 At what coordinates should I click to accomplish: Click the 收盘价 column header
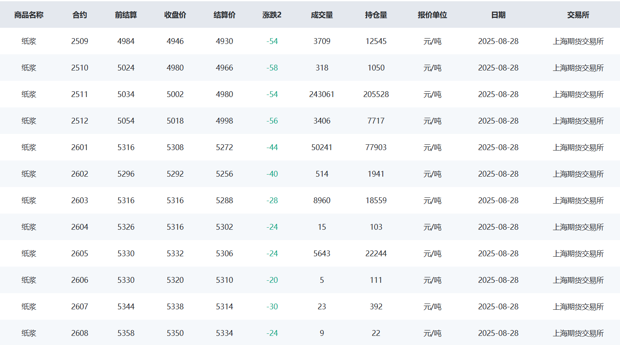tap(175, 15)
